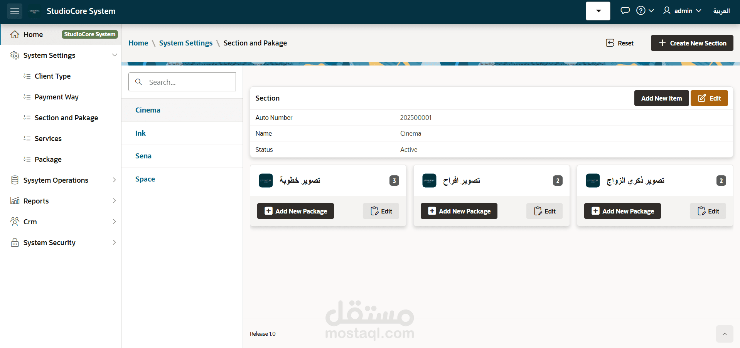Edit the تصوير ذكرى الزواج item

(x=708, y=211)
